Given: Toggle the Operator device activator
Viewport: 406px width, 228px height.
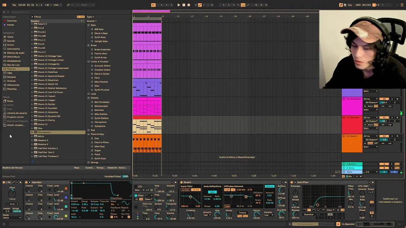Looking at the screenshot, I should (x=27, y=182).
